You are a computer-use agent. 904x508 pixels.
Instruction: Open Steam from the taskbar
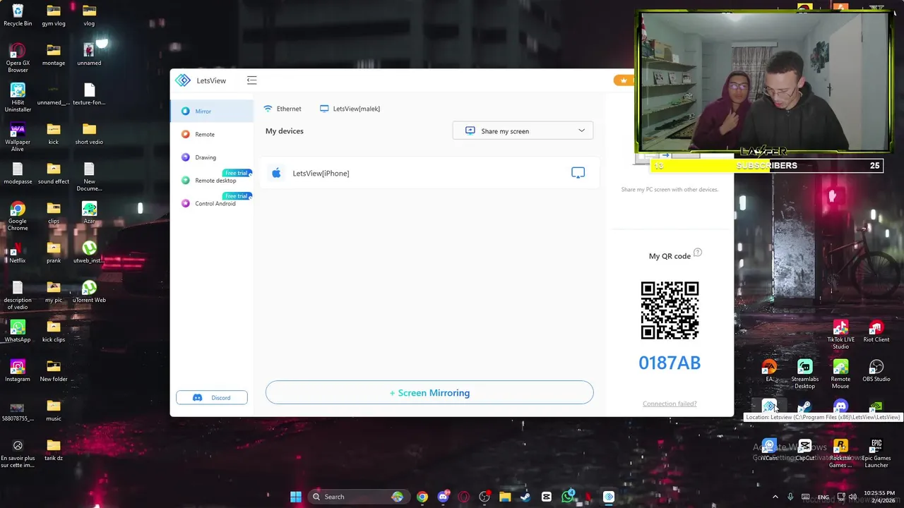[x=525, y=497]
